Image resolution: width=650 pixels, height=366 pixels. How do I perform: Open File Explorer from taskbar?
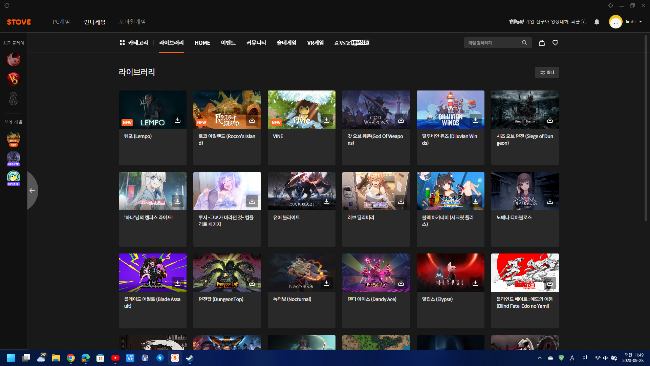click(x=56, y=358)
